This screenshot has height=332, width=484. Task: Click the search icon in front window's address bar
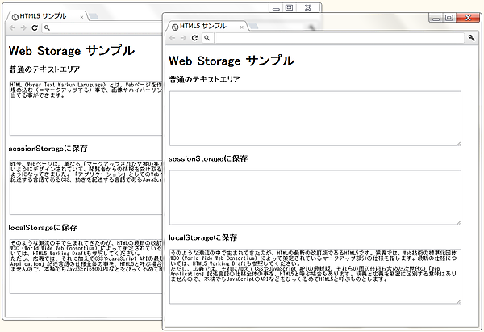pyautogui.click(x=207, y=38)
